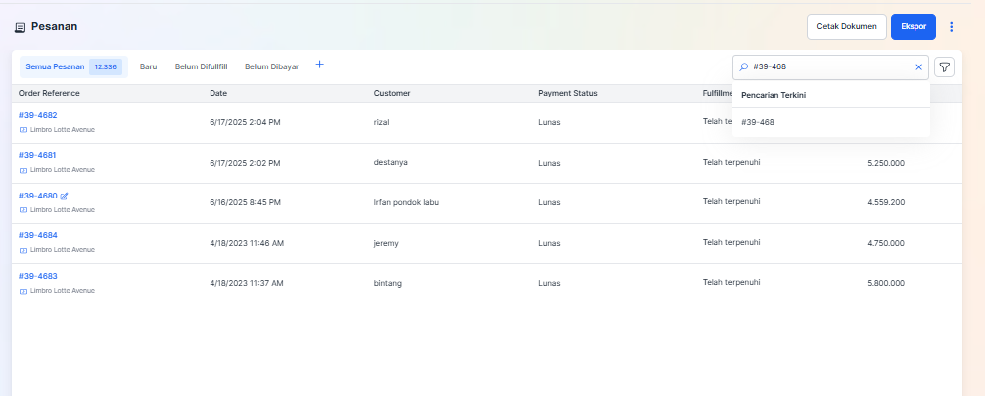Click Lunas status in rizal row
Viewport: 985px width, 396px height.
(549, 122)
